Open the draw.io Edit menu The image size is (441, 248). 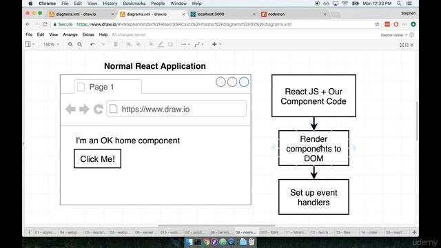(41, 34)
